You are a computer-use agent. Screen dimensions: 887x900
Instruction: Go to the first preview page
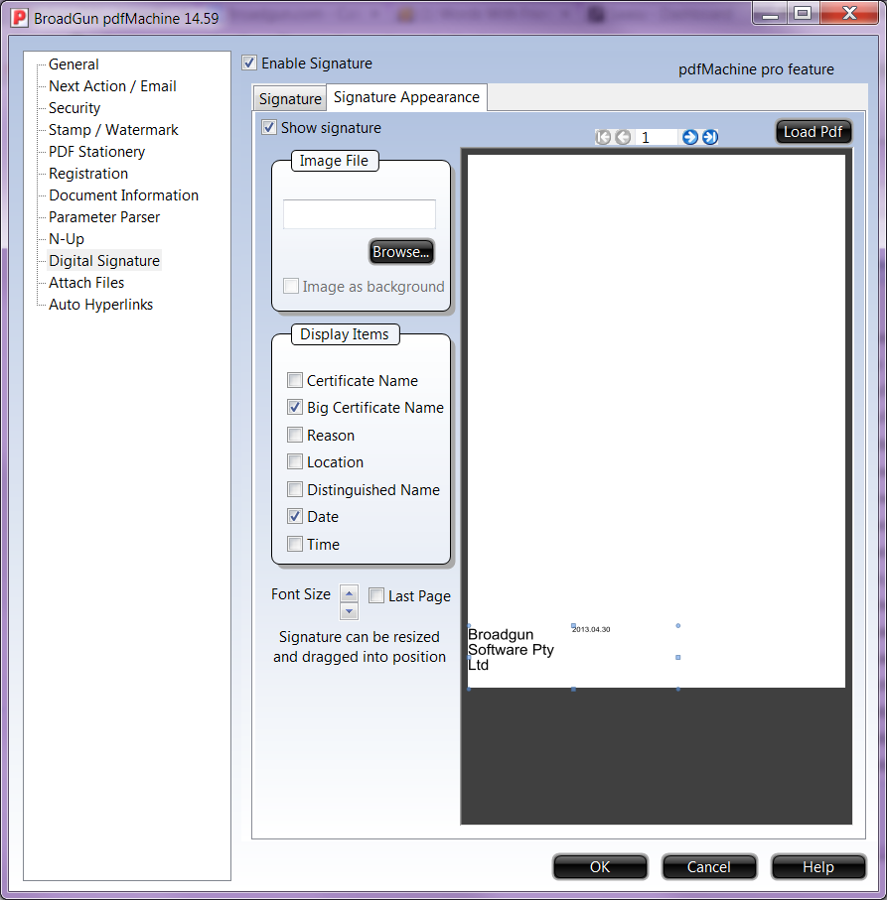603,138
